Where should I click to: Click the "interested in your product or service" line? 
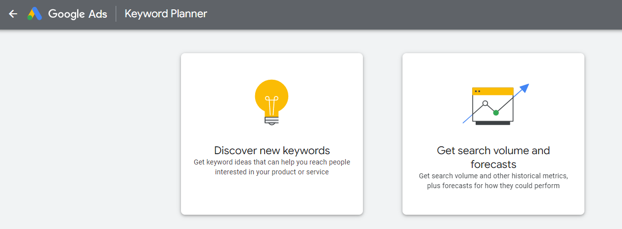pyautogui.click(x=272, y=172)
